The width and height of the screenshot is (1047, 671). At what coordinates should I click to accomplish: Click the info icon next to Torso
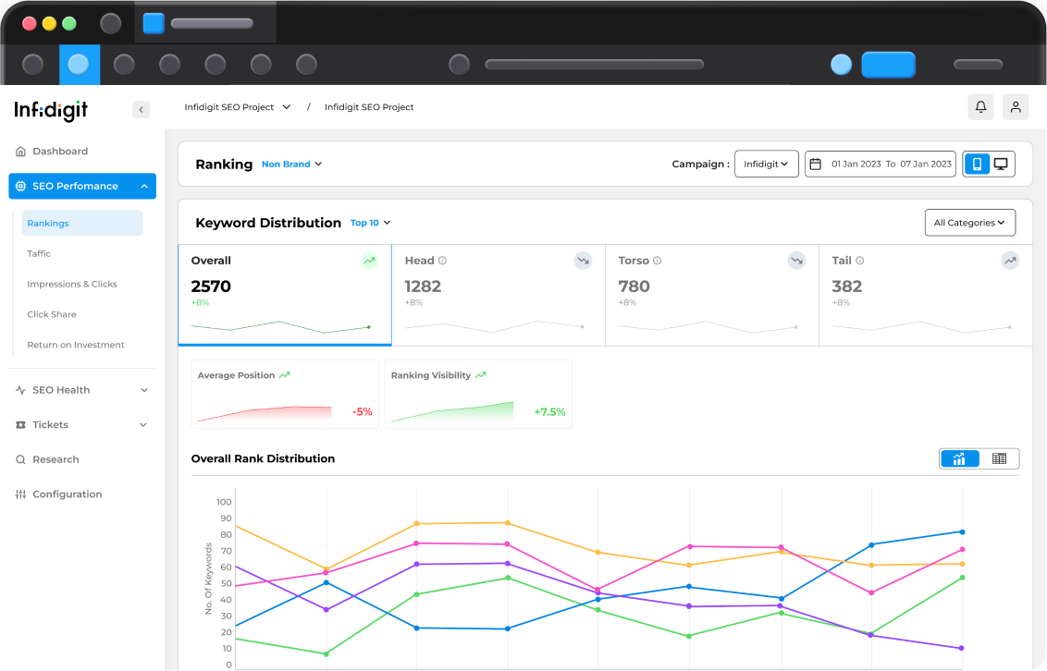(x=657, y=261)
